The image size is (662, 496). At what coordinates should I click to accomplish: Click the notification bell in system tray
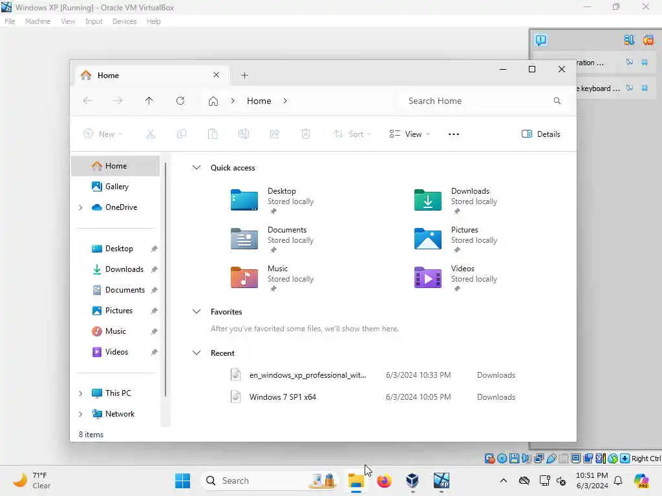click(618, 480)
